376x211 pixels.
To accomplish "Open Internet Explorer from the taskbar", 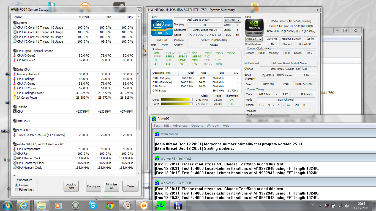I will point(24,206).
